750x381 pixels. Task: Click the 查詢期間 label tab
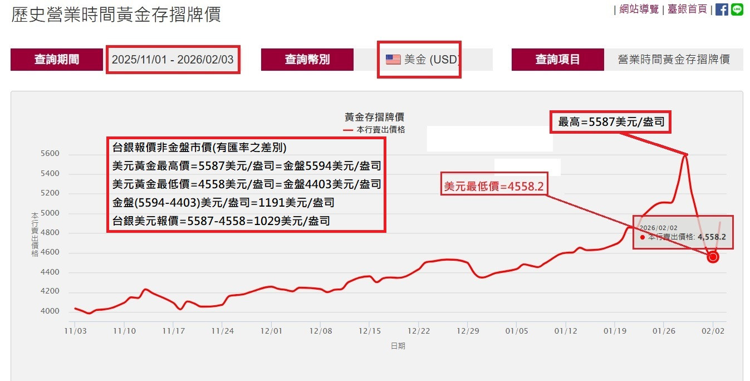57,60
